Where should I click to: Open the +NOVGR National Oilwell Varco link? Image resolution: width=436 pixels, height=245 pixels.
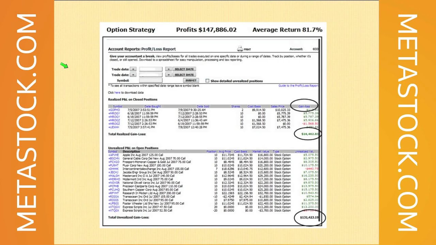pyautogui.click(x=114, y=183)
